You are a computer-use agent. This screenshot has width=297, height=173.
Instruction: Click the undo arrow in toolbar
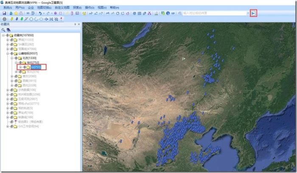tap(39, 13)
